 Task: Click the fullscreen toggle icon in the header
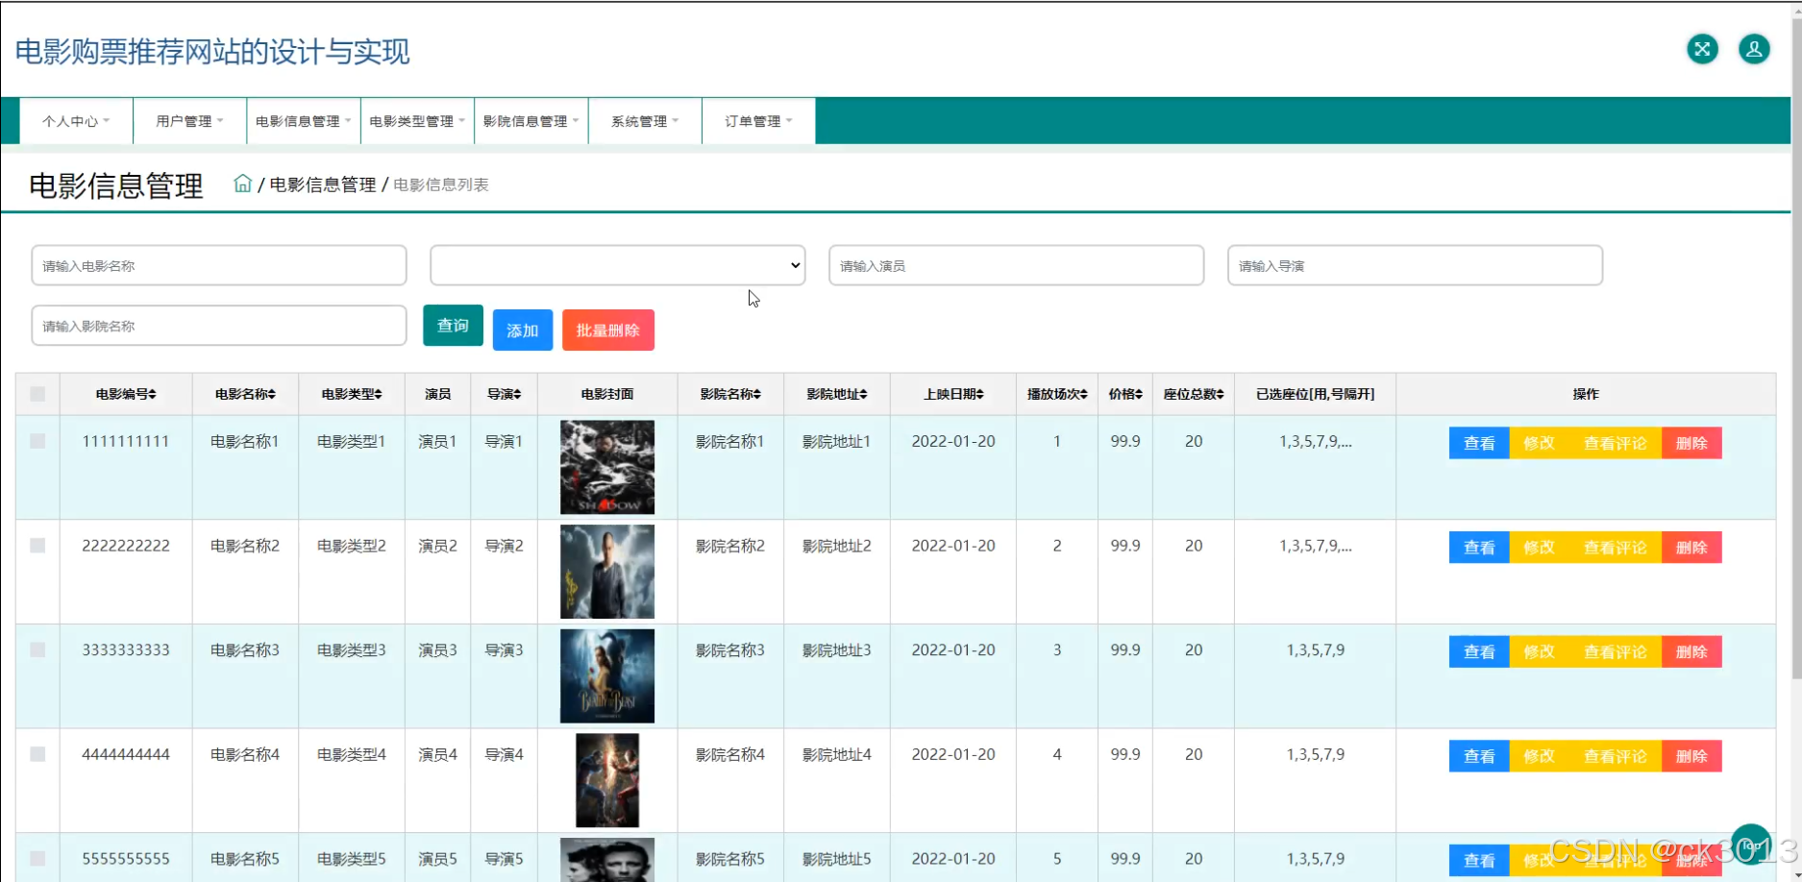[x=1702, y=49]
